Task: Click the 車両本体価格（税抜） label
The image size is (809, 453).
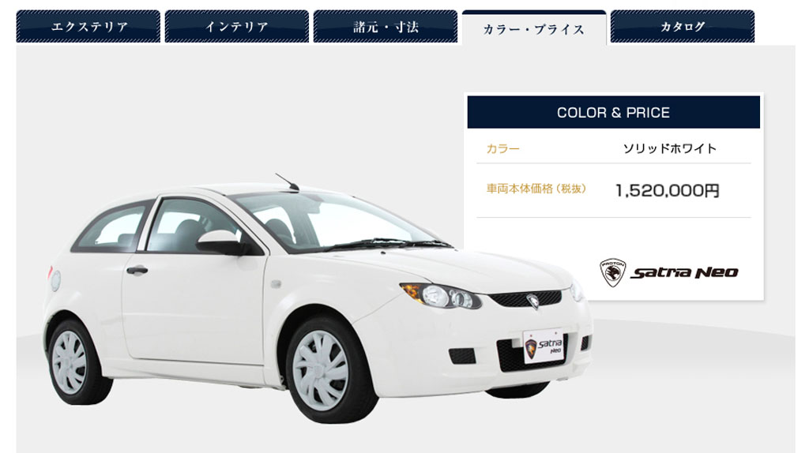Action: click(x=536, y=189)
